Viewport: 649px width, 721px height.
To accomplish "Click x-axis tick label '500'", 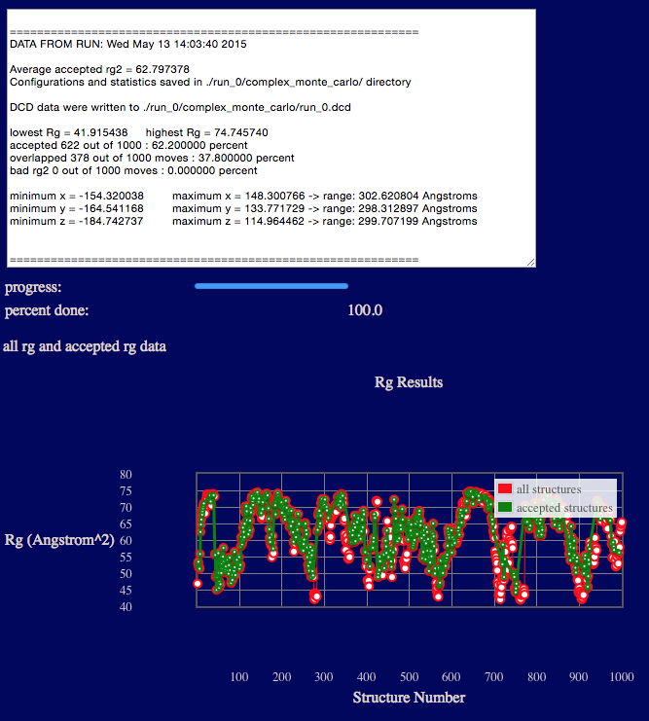I will click(x=409, y=677).
